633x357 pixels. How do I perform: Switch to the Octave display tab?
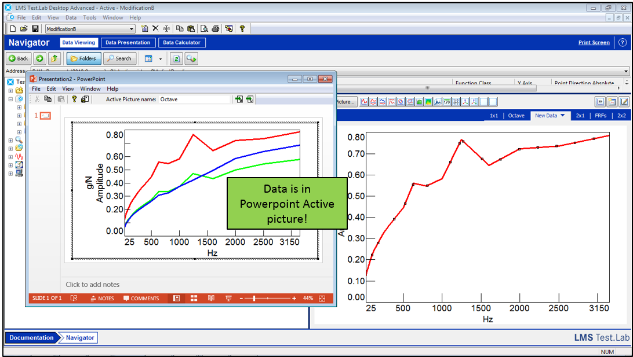[x=516, y=115]
